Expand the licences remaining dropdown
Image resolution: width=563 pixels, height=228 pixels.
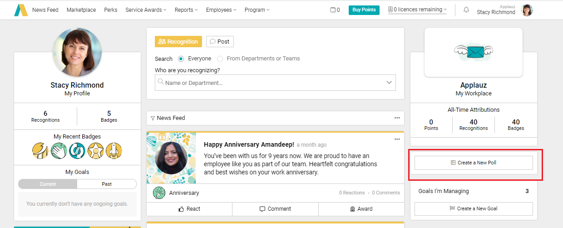pyautogui.click(x=417, y=10)
